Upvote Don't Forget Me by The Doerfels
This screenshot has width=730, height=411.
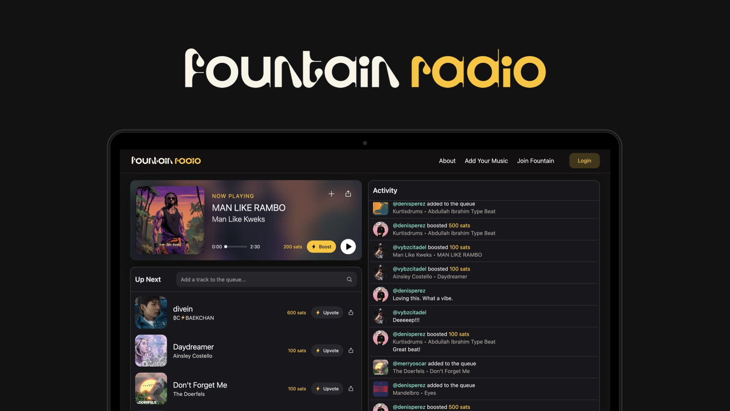point(327,389)
